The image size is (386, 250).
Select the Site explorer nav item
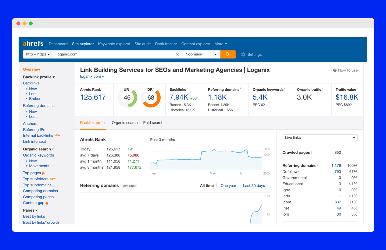[x=83, y=44]
